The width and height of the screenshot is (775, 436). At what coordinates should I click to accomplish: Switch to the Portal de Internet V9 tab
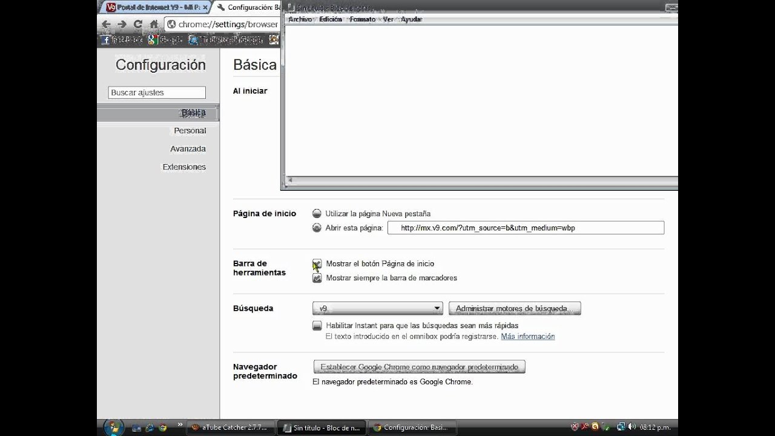(154, 7)
